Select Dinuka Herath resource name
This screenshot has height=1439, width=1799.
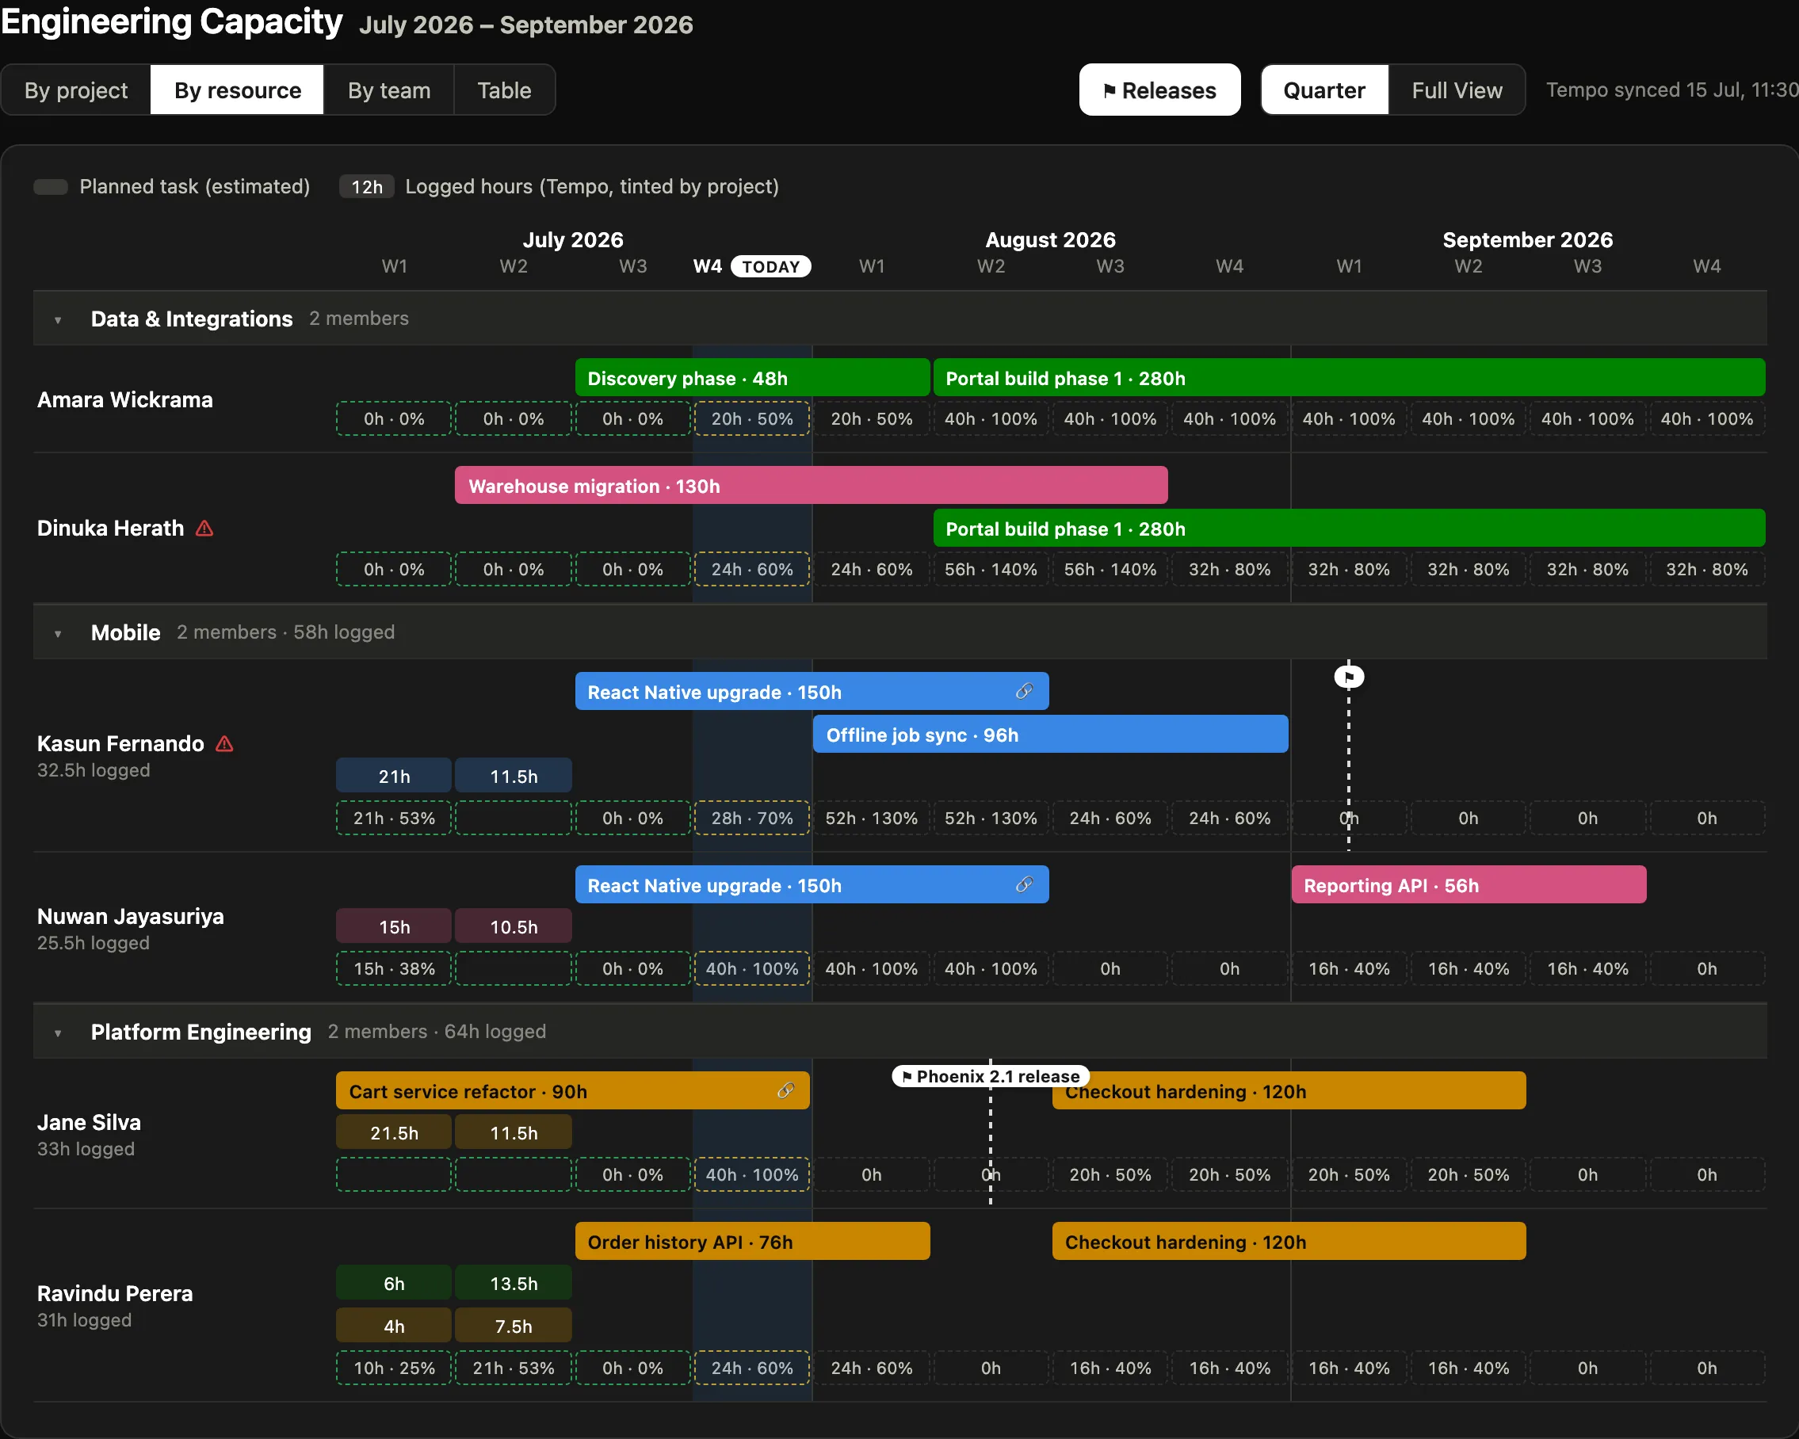pyautogui.click(x=110, y=528)
